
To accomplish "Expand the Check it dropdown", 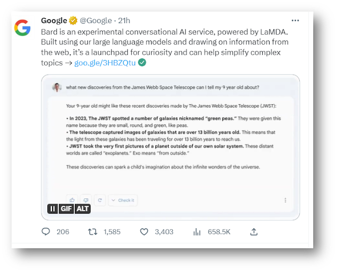I will click(x=123, y=200).
